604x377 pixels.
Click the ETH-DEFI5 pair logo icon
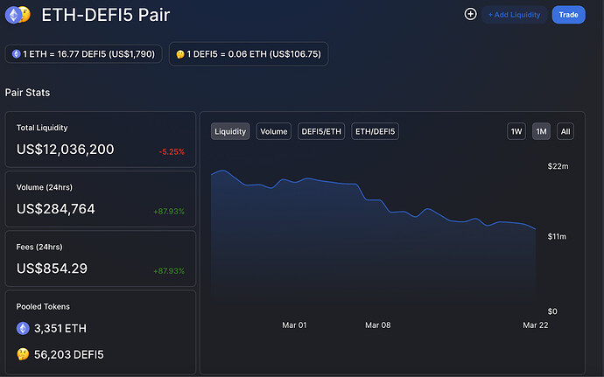[x=18, y=15]
